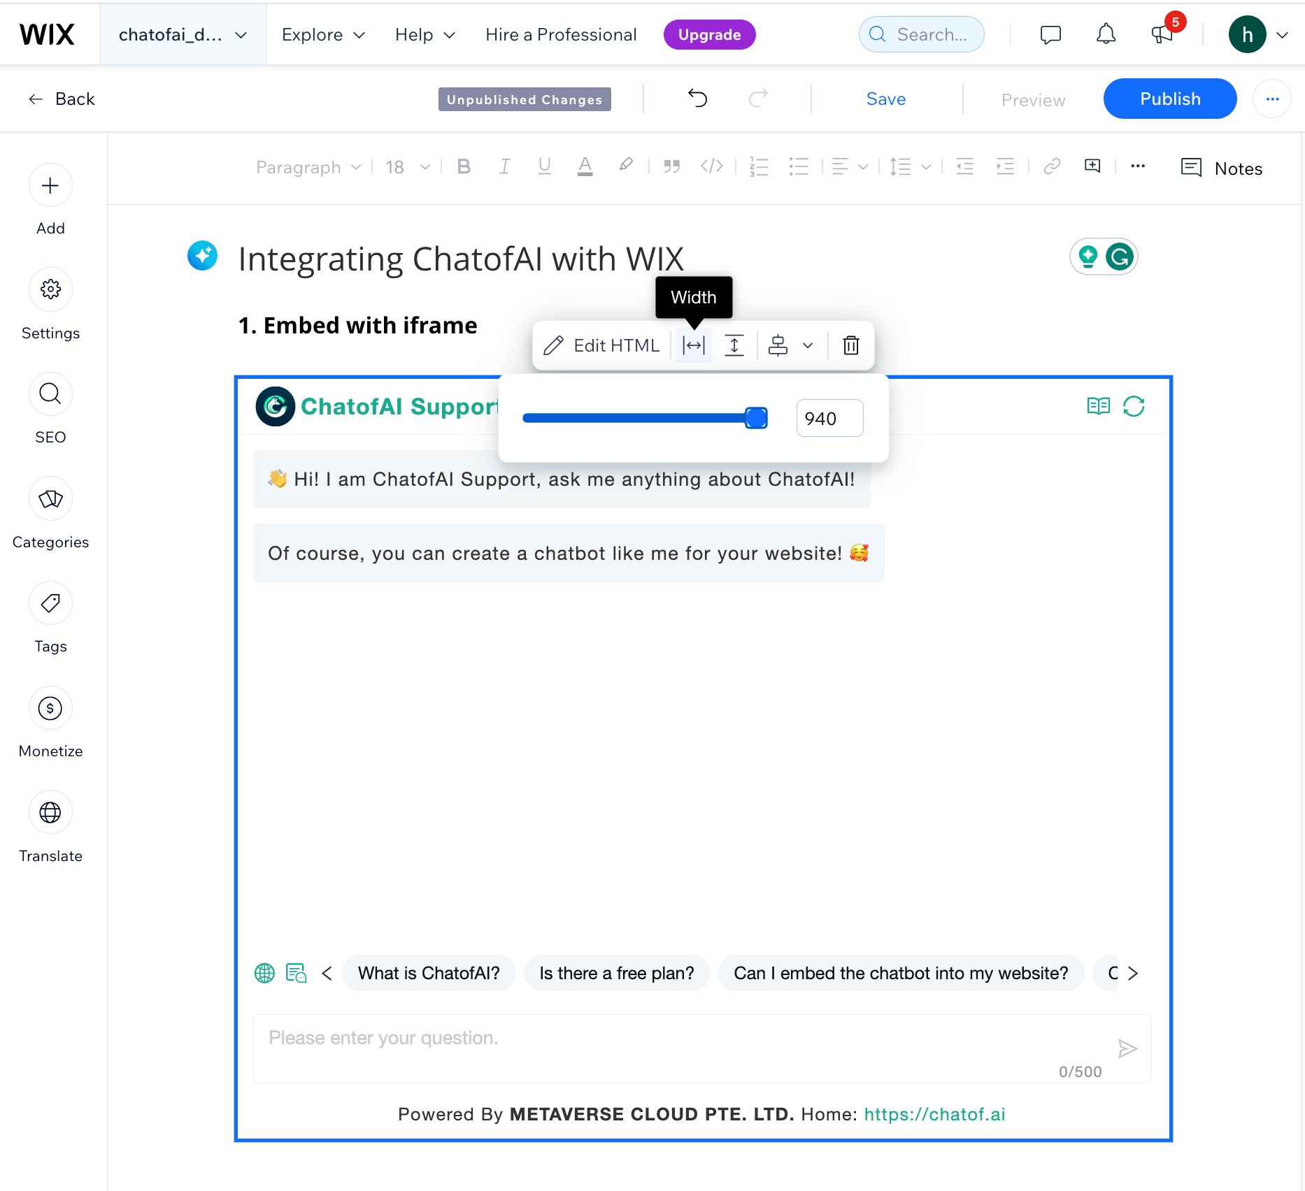The image size is (1305, 1191).
Task: Click the add comment icon in toolbar
Action: (1092, 166)
